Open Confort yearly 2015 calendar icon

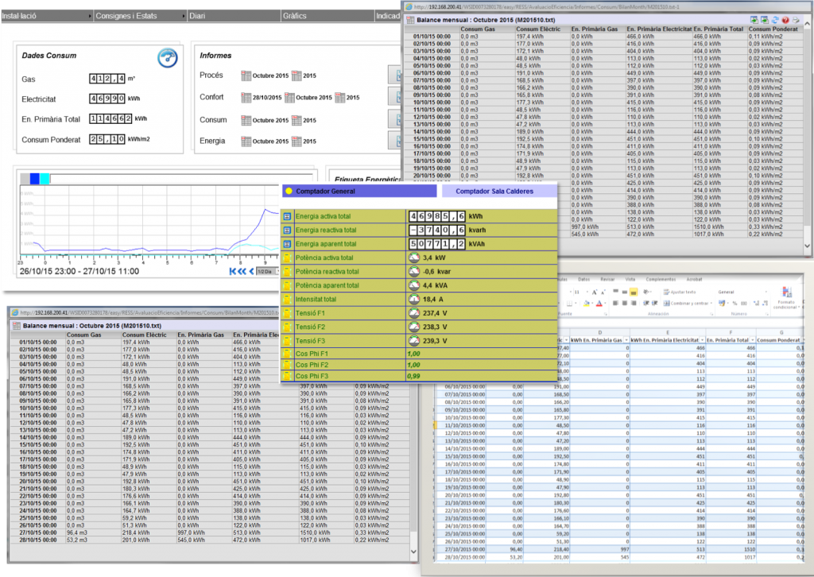tap(340, 98)
